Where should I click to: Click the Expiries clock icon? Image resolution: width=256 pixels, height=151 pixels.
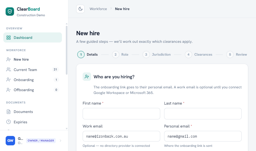click(8, 122)
